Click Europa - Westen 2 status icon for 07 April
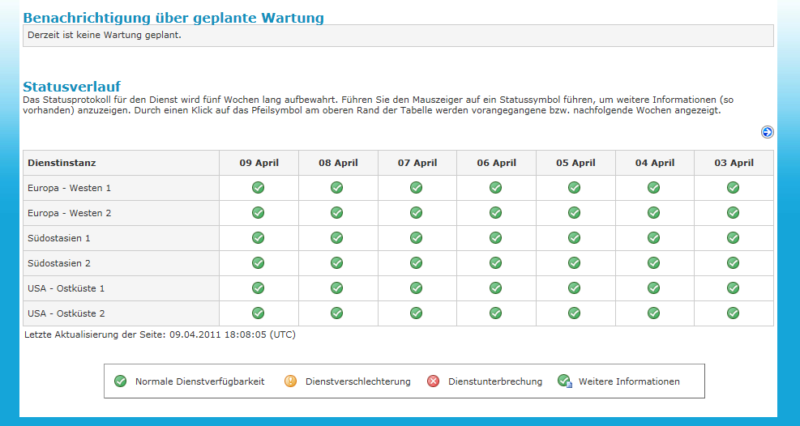The image size is (800, 426). (417, 213)
